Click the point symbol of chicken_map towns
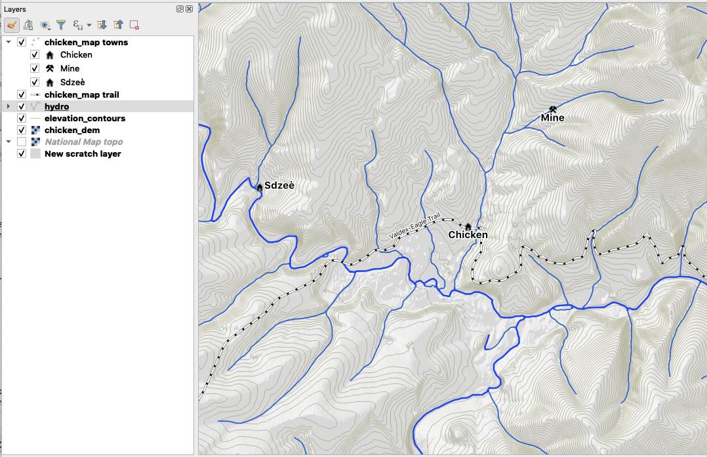707x457 pixels. pos(35,42)
